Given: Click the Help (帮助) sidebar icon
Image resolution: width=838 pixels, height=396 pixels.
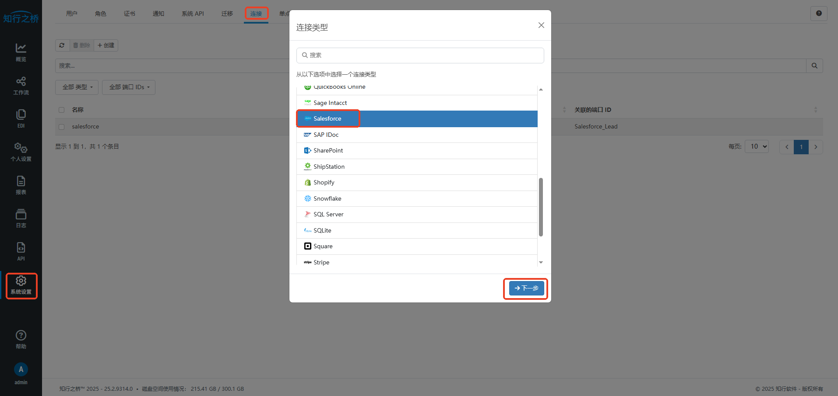Looking at the screenshot, I should pyautogui.click(x=21, y=339).
